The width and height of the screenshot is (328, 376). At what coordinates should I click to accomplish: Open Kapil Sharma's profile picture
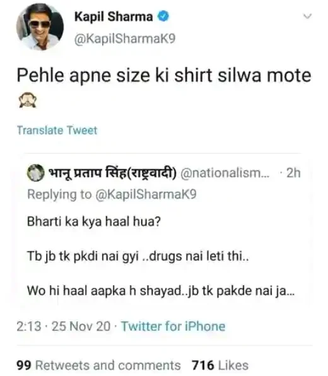coord(40,26)
